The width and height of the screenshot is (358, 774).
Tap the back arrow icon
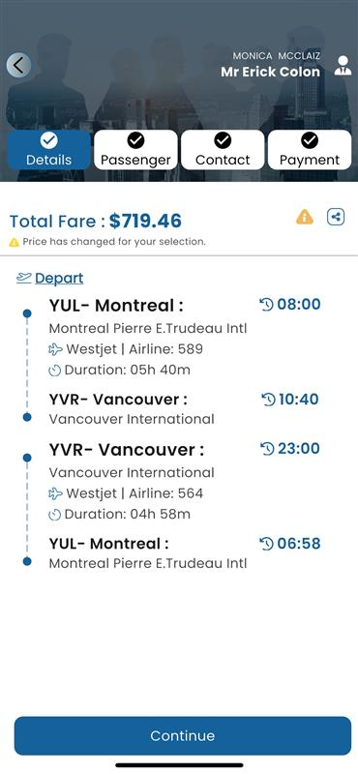[18, 65]
